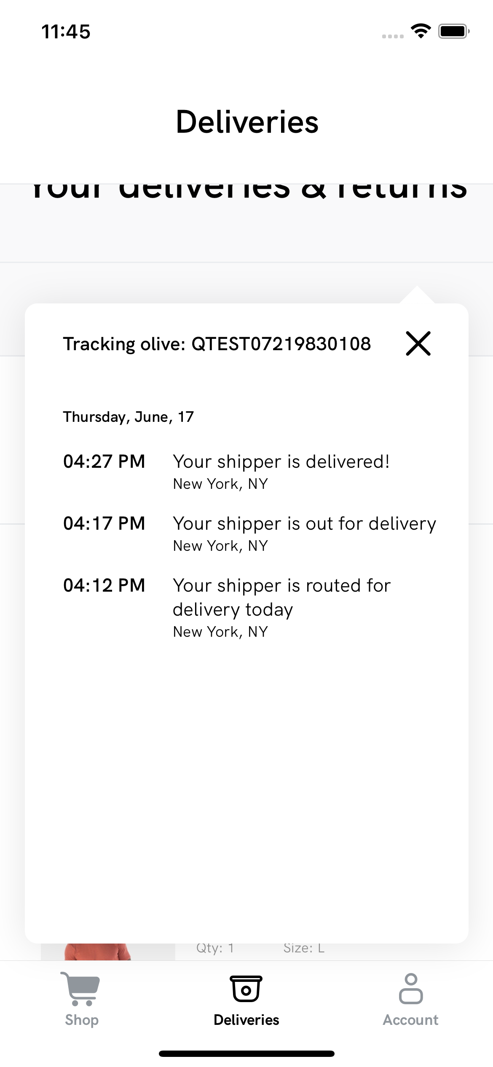
Task: Select the "Your shipper is delivered!" status
Action: click(x=281, y=462)
